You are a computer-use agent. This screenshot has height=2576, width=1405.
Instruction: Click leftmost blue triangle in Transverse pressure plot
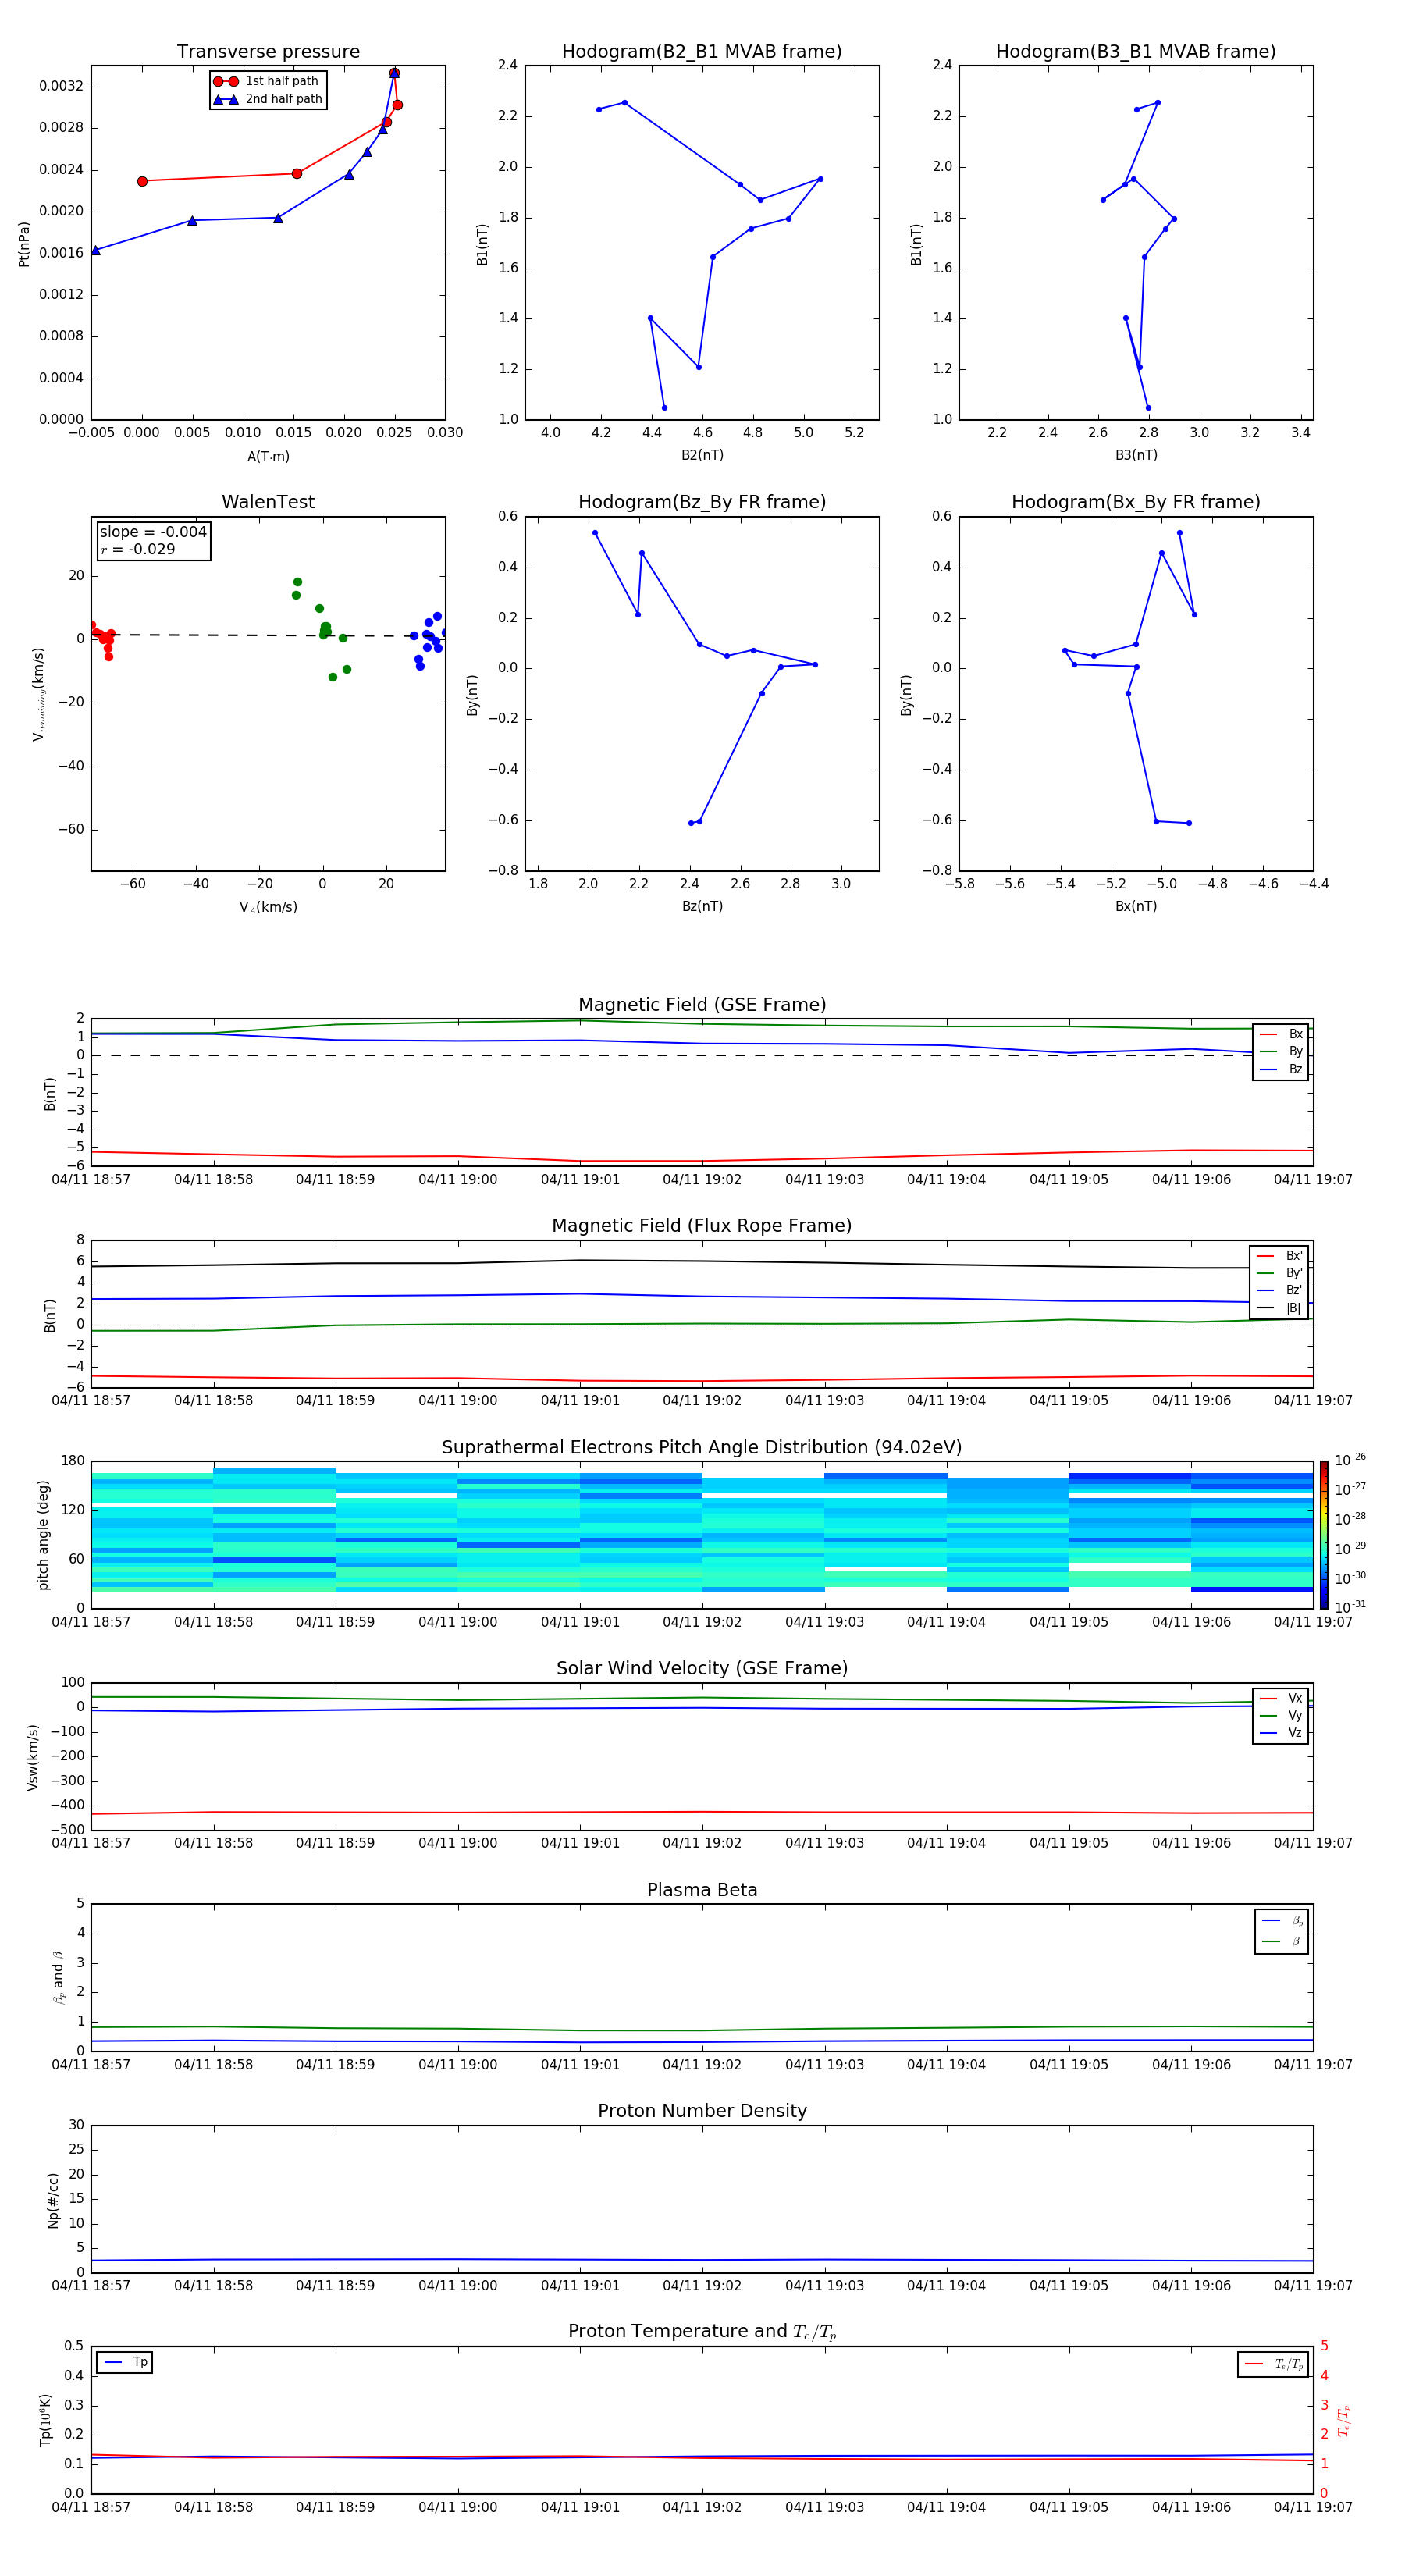96,250
